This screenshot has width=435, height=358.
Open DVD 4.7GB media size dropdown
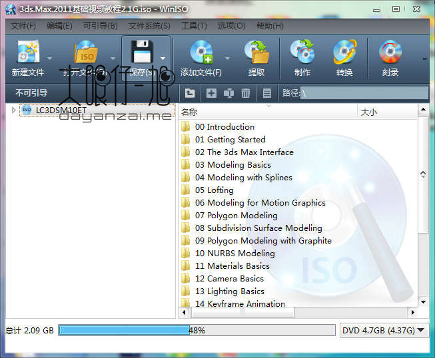coord(420,330)
